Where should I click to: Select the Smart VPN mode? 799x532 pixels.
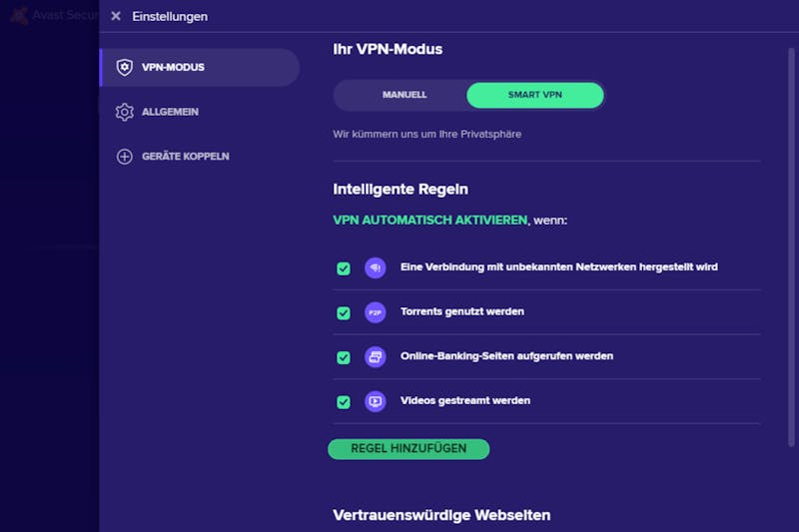[535, 95]
